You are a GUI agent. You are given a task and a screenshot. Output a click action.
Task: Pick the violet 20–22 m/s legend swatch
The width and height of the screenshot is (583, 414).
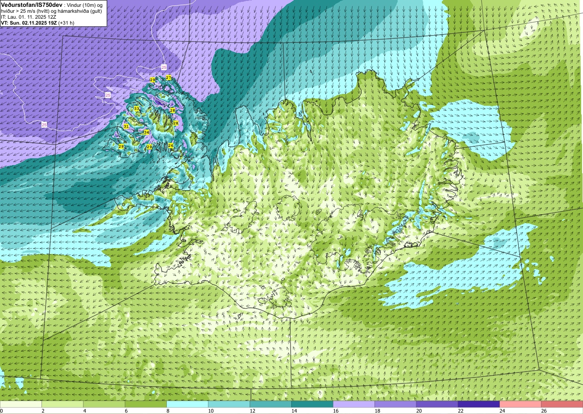click(x=437, y=404)
